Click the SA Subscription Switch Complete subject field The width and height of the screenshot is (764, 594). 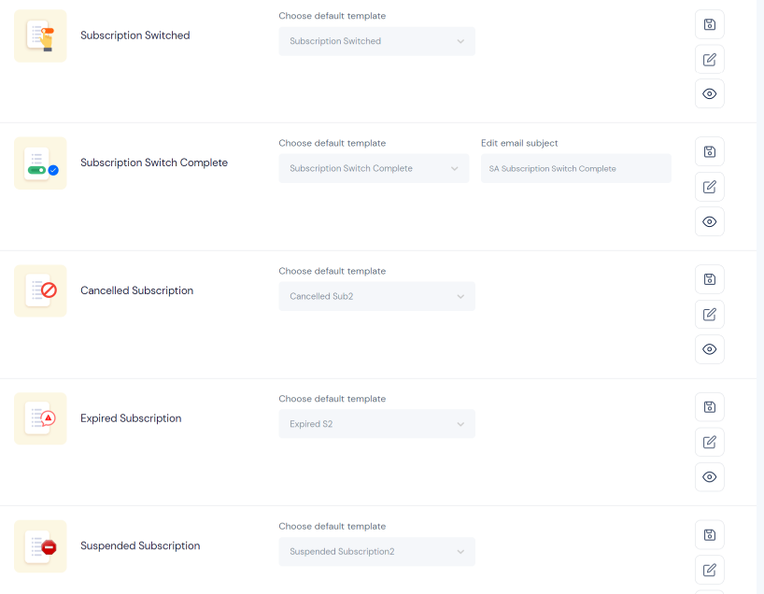point(576,169)
